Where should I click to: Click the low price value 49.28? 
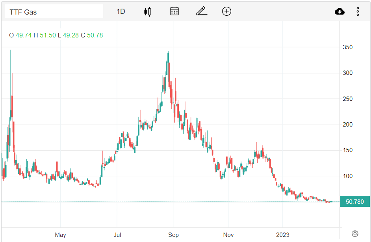pos(71,35)
